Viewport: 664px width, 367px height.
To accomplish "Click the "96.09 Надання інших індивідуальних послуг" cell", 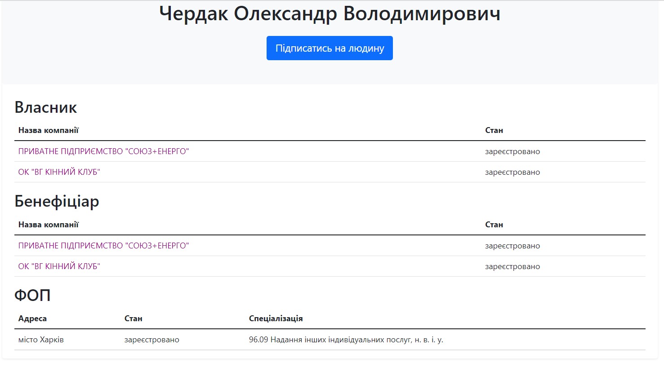I will 346,340.
